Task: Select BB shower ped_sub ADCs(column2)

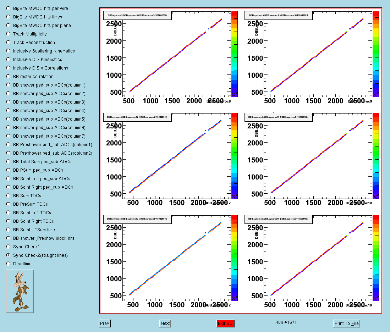Action: (8, 93)
